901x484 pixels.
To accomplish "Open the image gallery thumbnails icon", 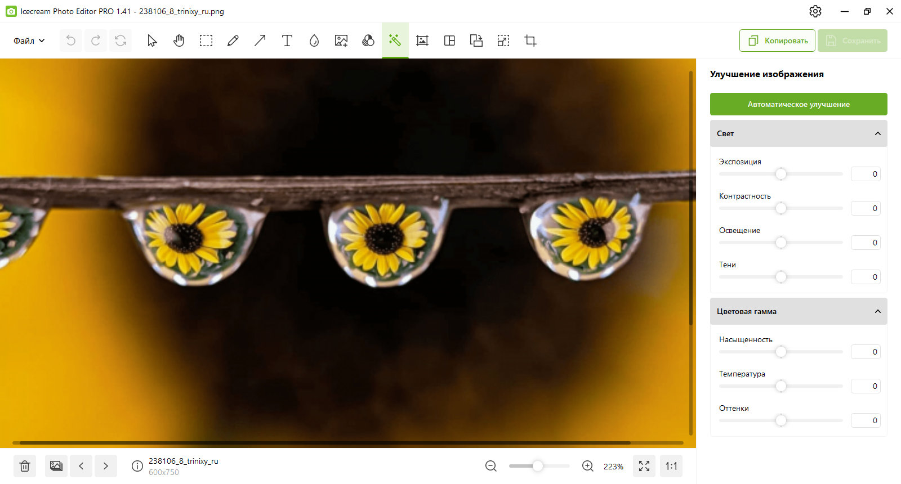I will click(56, 466).
